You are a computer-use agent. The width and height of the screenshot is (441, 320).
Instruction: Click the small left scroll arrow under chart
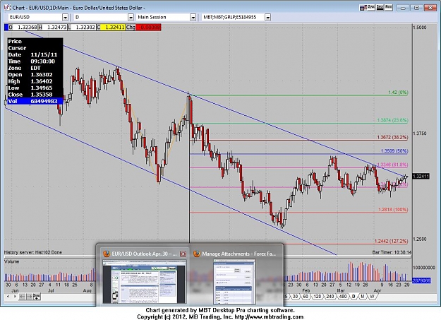(8, 297)
